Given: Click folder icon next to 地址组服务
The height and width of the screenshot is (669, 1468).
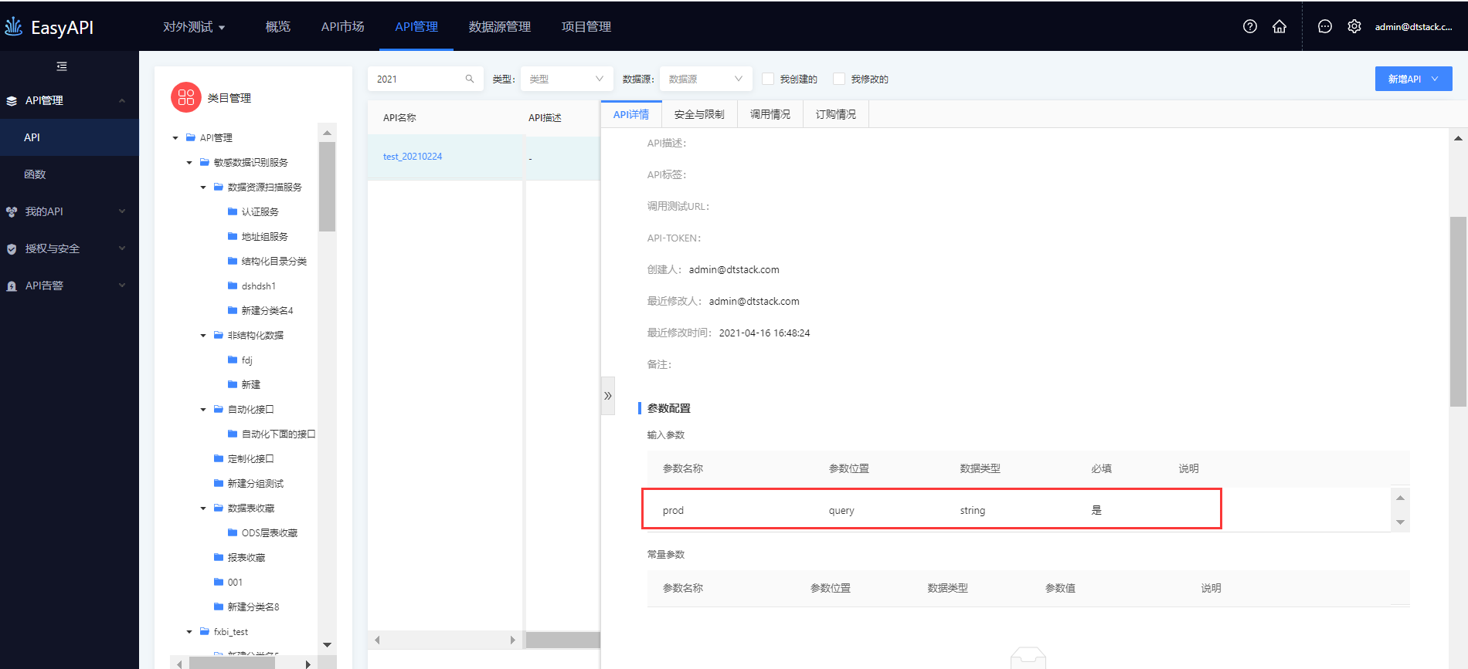Looking at the screenshot, I should click(233, 236).
